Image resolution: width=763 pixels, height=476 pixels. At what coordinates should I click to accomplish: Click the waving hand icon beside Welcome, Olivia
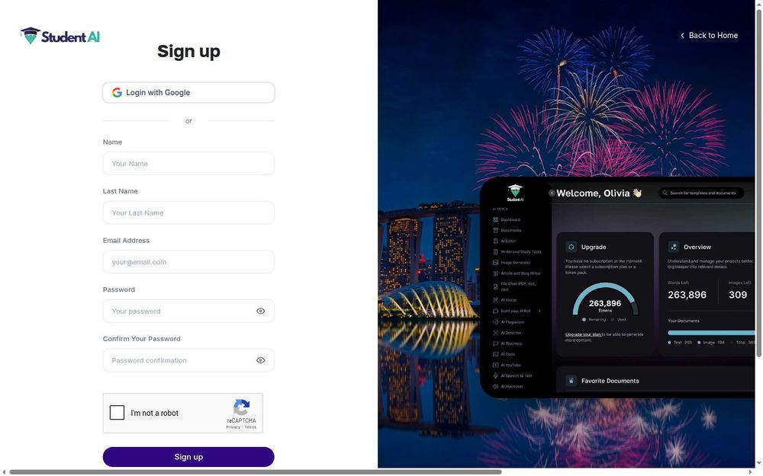click(x=637, y=193)
